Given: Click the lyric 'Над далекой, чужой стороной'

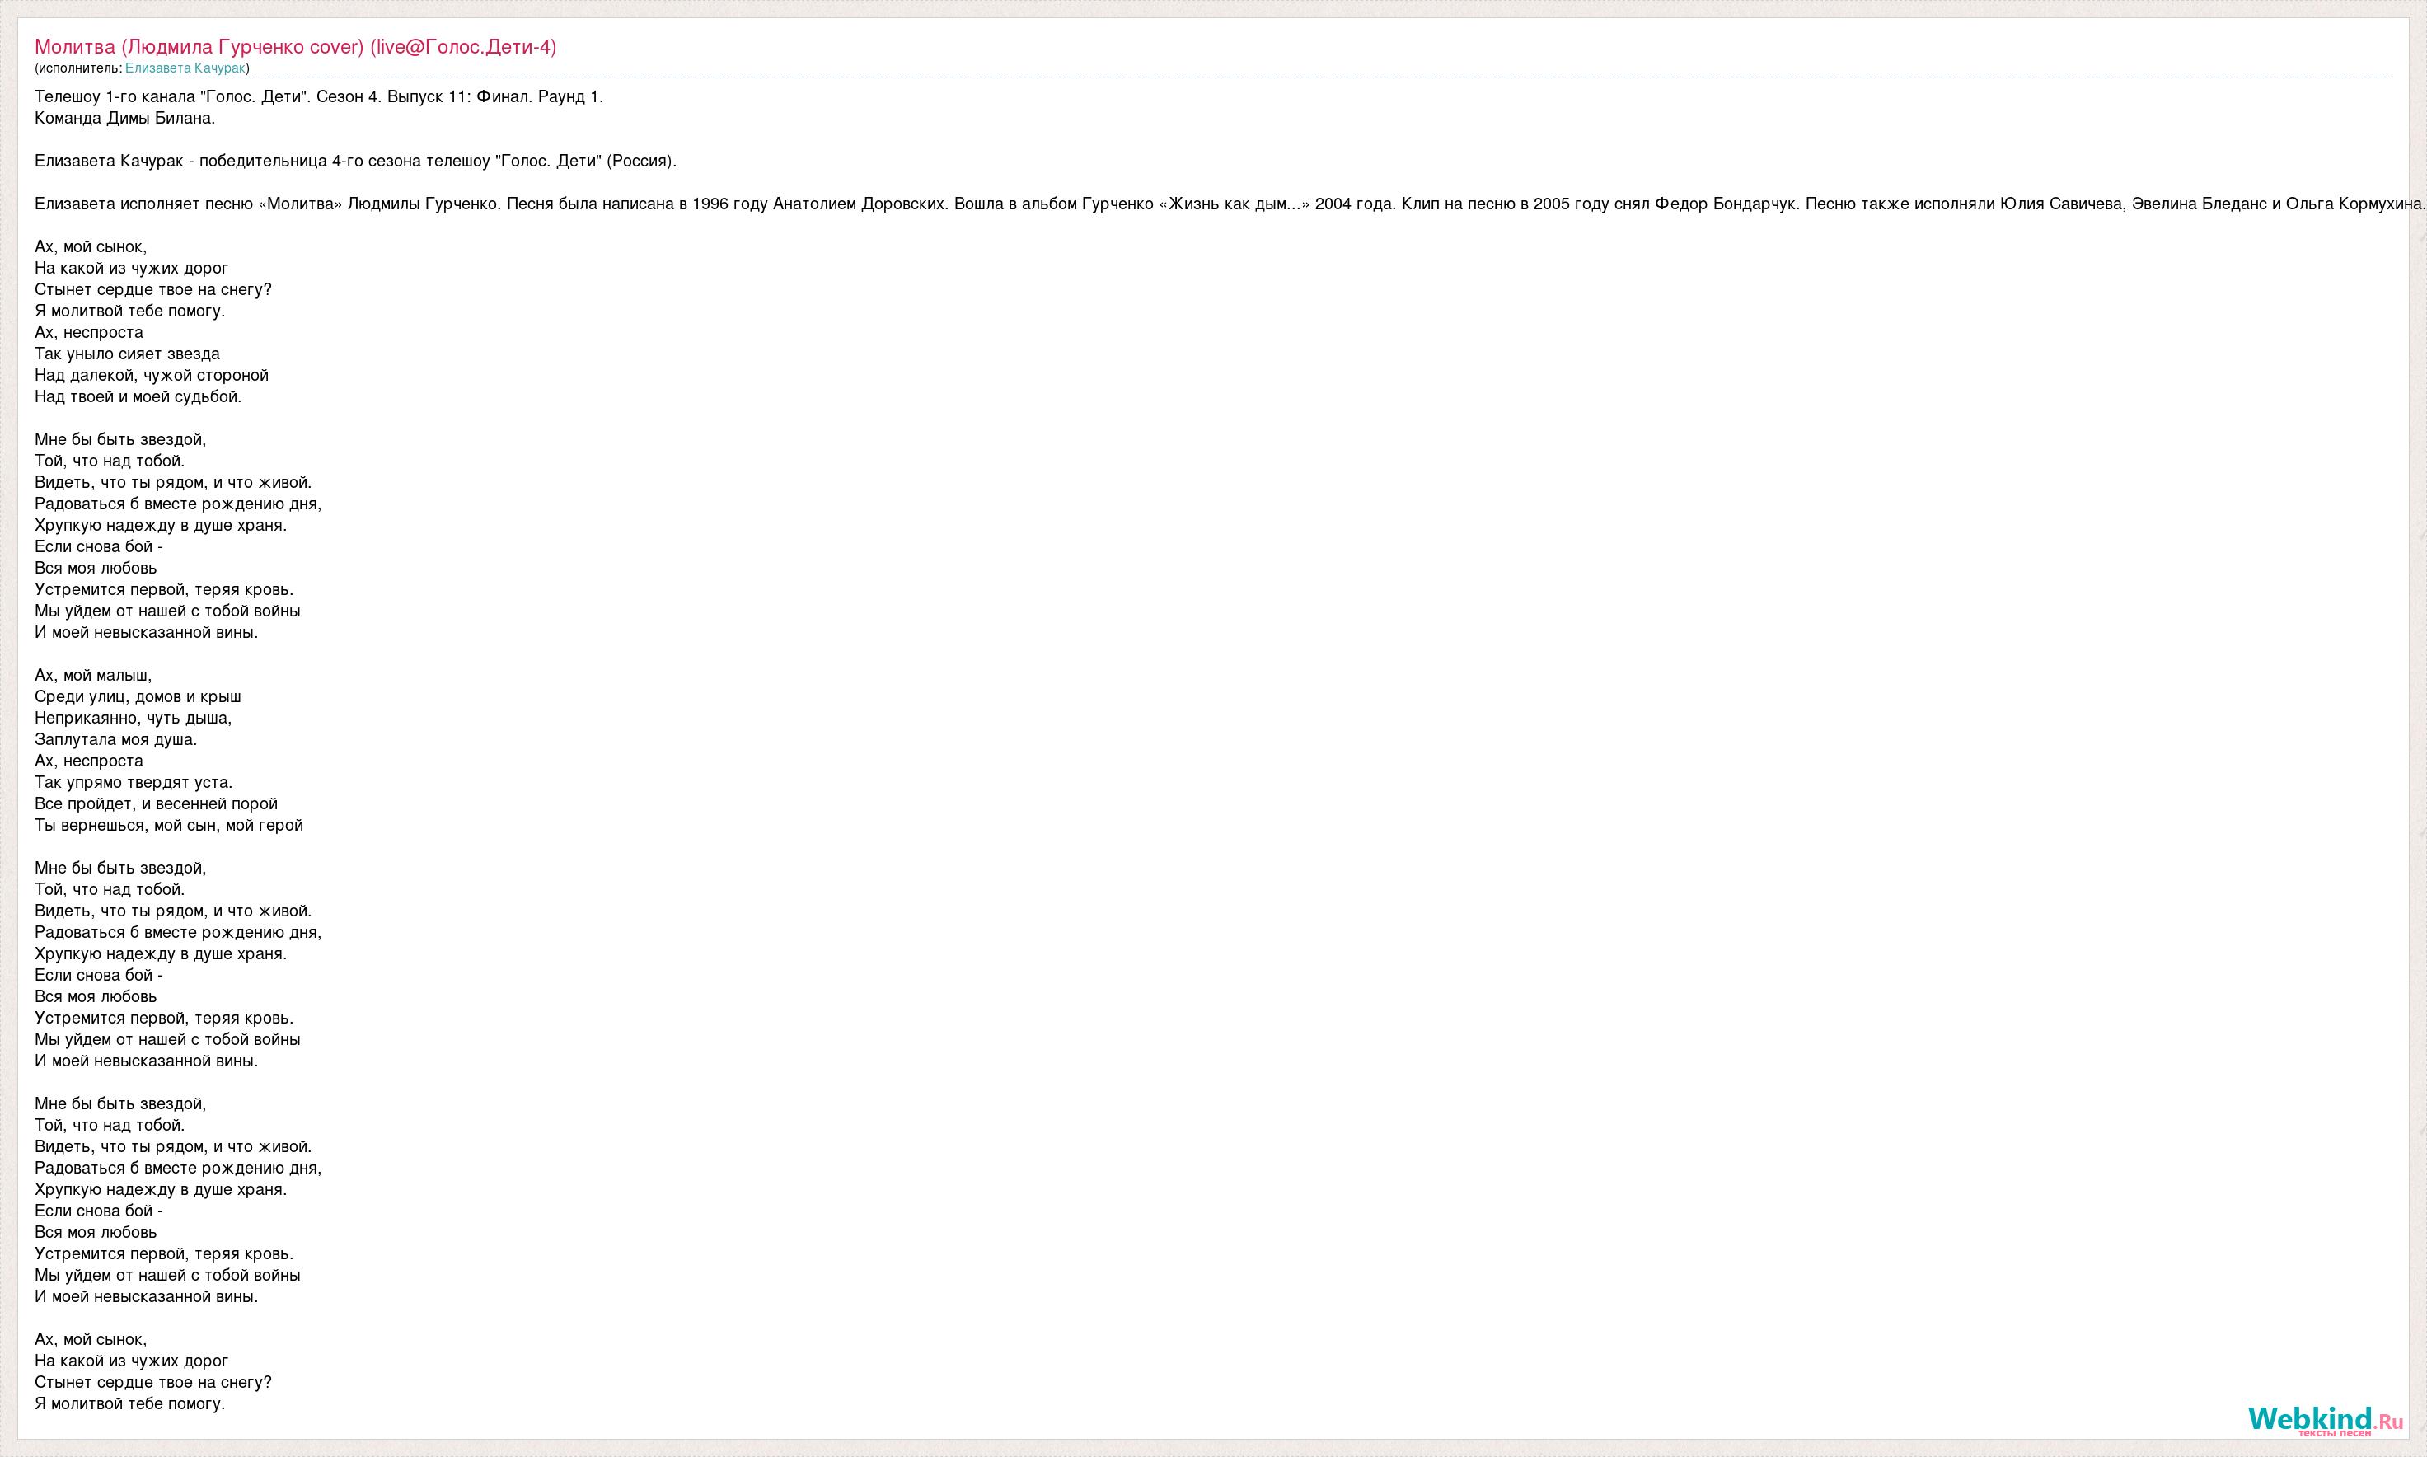Looking at the screenshot, I should tap(151, 375).
